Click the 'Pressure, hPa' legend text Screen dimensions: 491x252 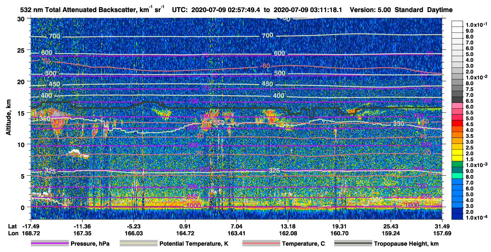(90, 244)
